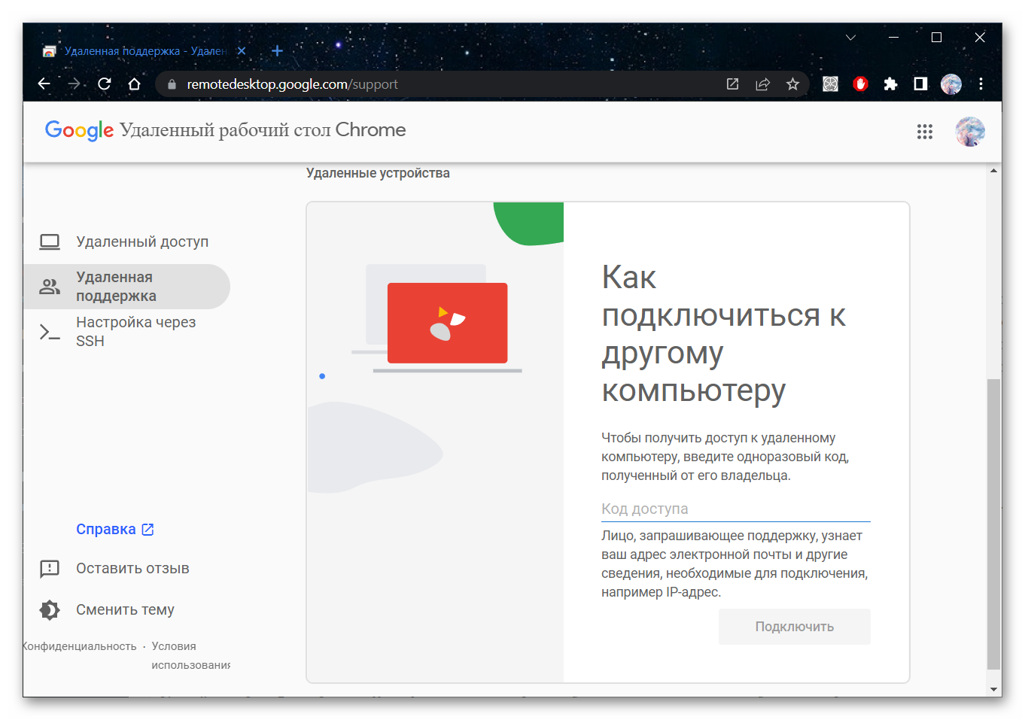Focus the Код доступа input field
The height and width of the screenshot is (720, 1025).
tap(735, 509)
